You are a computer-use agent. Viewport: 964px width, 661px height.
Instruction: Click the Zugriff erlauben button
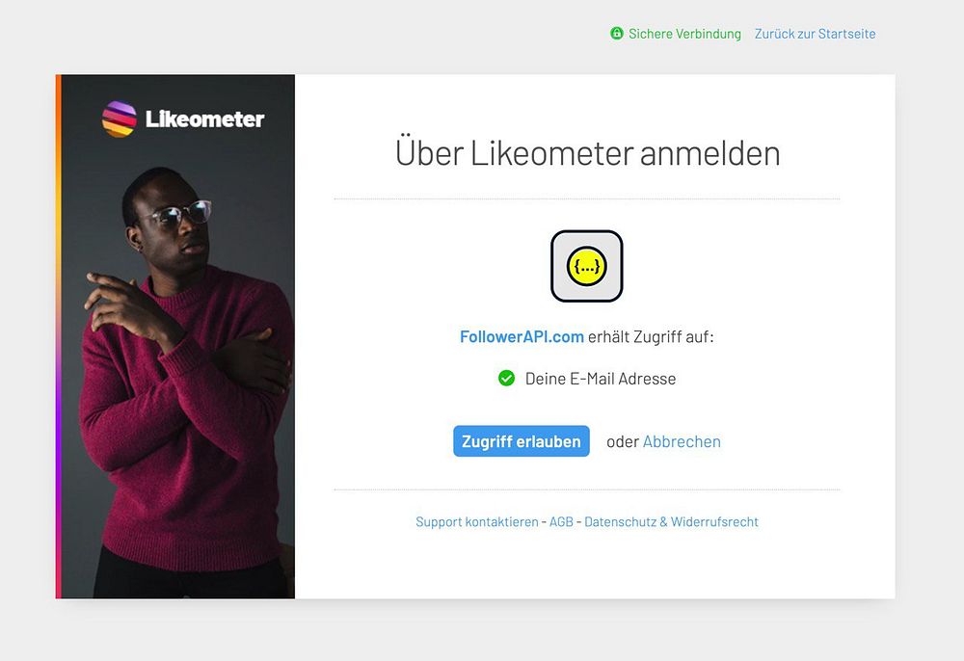tap(522, 441)
